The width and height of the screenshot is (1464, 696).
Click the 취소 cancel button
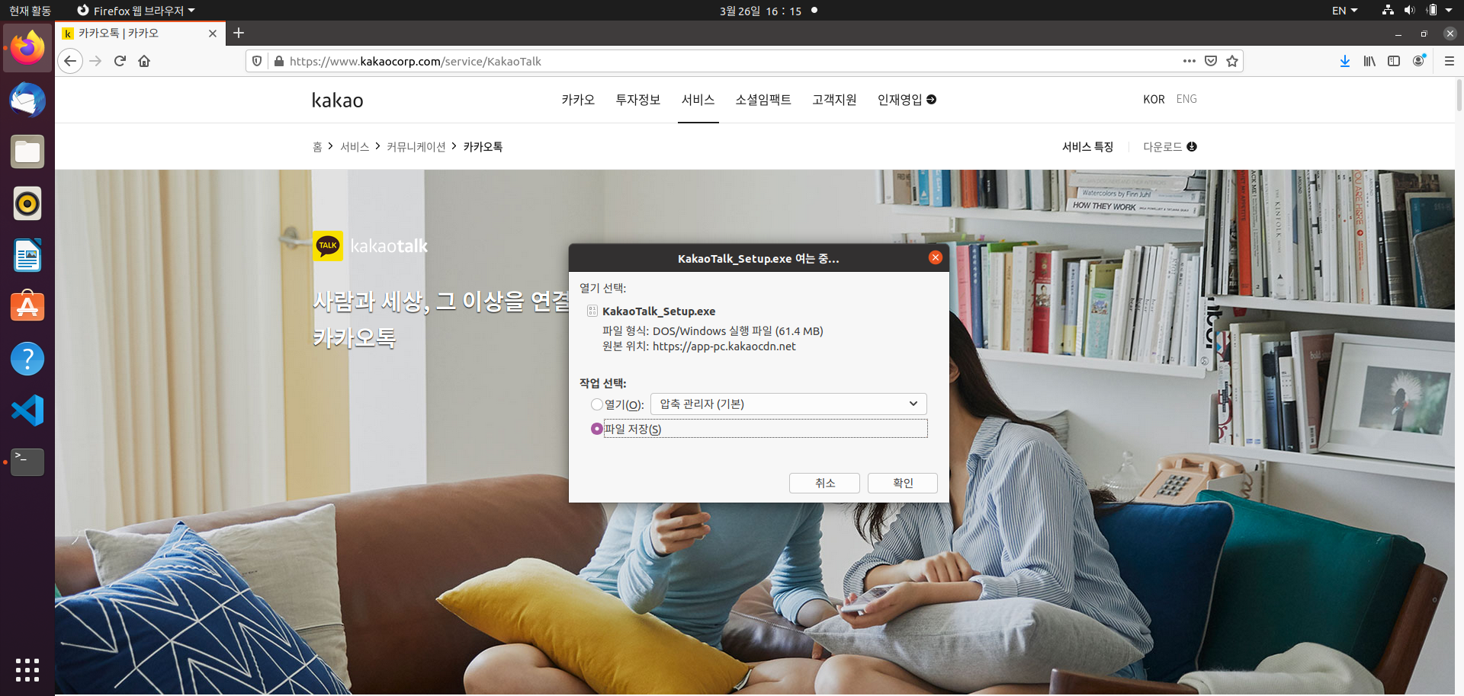click(824, 483)
